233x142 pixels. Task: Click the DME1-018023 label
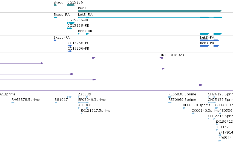pos(172,55)
